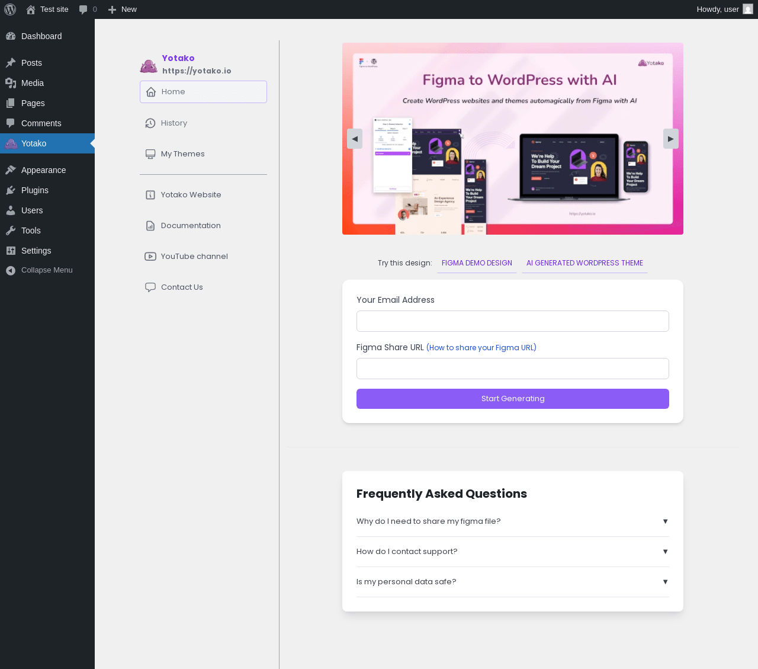
Task: Click the Users person icon
Action: [x=11, y=210]
